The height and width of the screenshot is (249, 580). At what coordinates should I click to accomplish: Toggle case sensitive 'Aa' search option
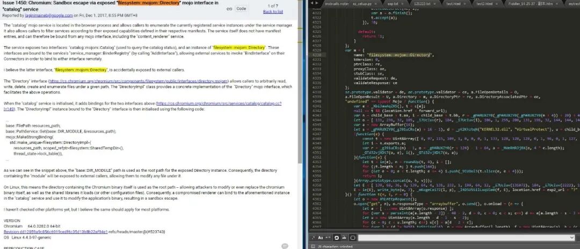point(321,238)
